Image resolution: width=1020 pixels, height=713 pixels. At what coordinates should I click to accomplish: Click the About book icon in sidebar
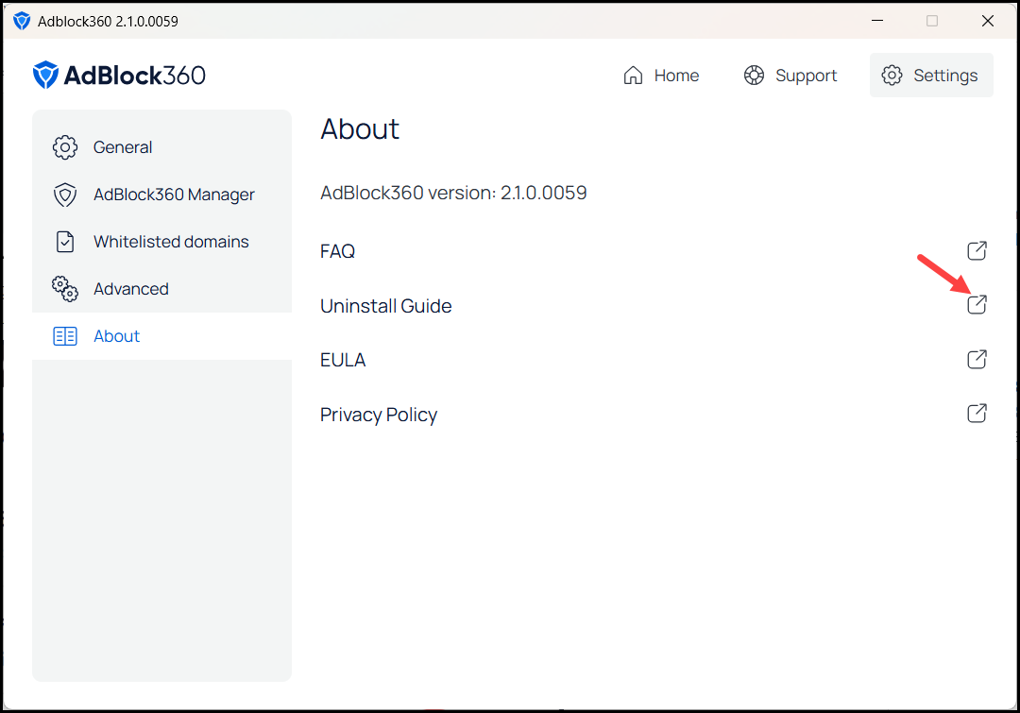[65, 336]
